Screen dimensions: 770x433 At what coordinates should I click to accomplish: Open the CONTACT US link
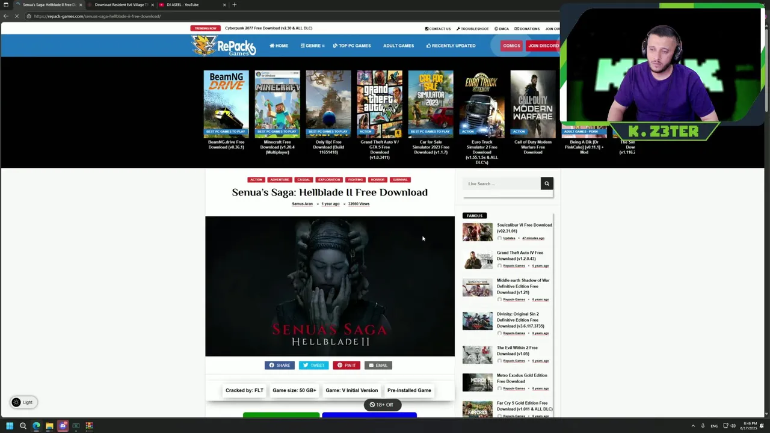tap(437, 29)
